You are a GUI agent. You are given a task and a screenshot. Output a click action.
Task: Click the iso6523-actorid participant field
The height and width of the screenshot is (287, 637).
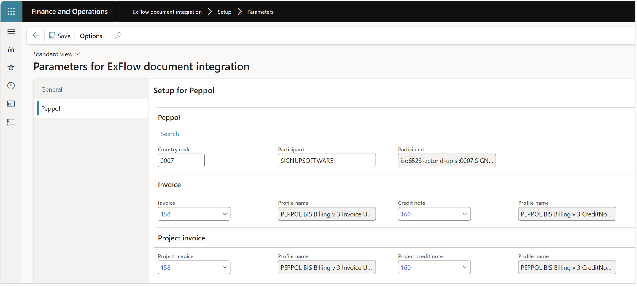tap(447, 161)
